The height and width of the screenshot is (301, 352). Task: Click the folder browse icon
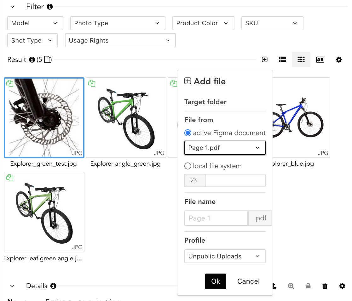(x=195, y=180)
